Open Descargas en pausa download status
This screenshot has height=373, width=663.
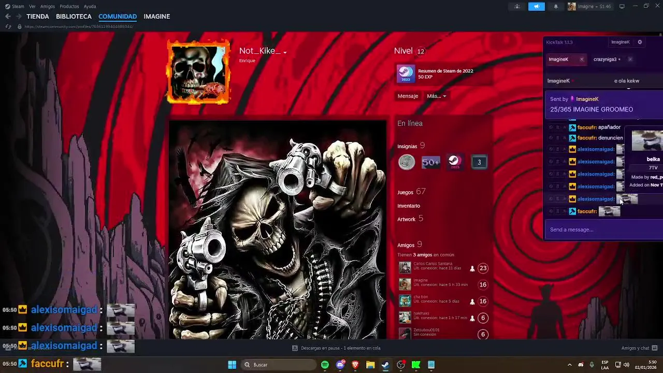(337, 348)
